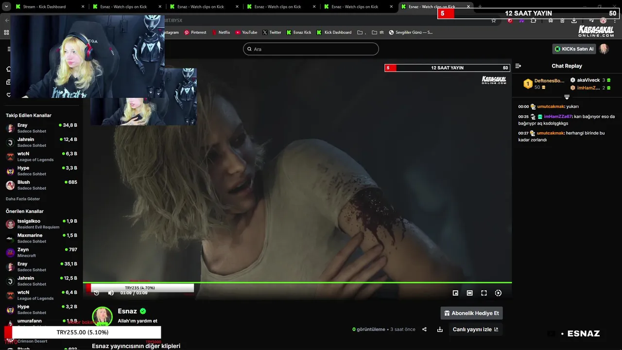Open recommended channel Maxmarine
Screen dimensions: 622x350
click(41, 238)
